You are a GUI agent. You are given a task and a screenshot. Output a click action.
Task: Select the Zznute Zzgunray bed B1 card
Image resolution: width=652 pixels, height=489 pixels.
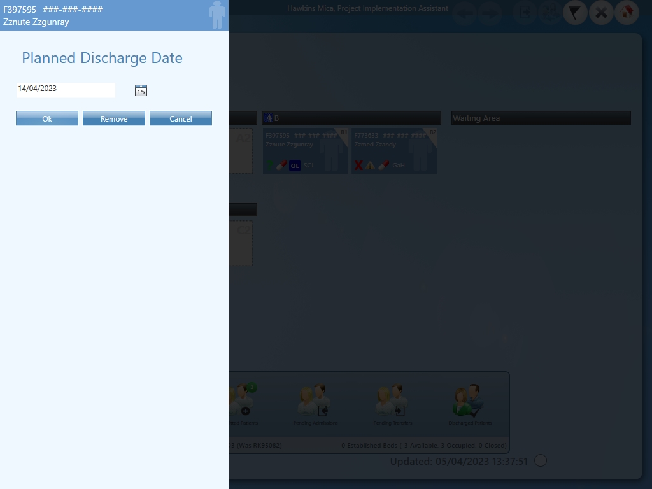coord(305,150)
